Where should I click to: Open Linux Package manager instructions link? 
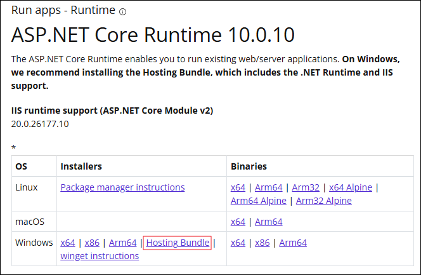[123, 187]
